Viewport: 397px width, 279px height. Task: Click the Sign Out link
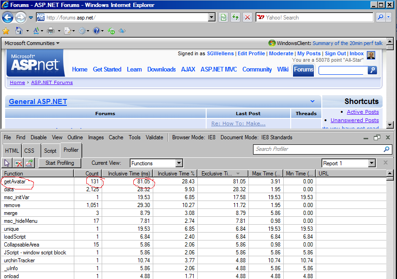coord(335,54)
